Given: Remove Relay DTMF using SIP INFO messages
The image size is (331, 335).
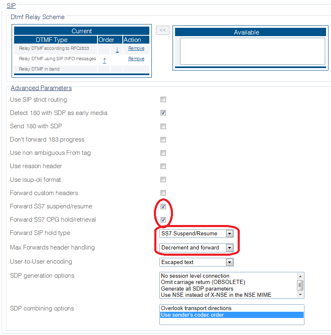Looking at the screenshot, I should [136, 59].
